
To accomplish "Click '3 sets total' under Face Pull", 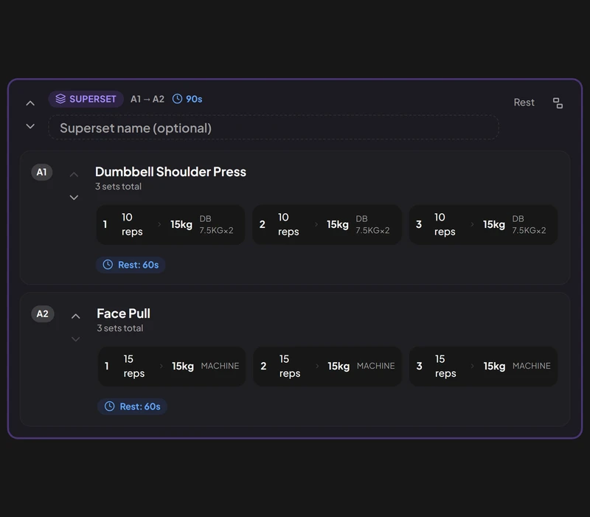I will (119, 328).
